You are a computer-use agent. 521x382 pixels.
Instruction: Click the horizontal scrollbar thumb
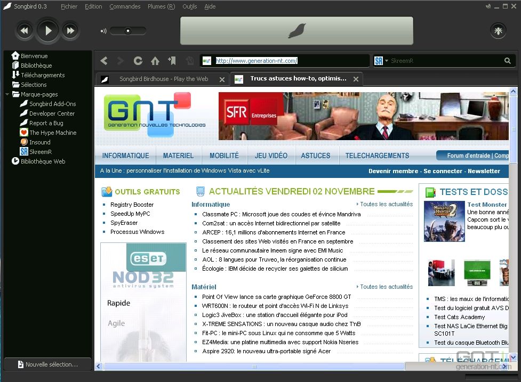pyautogui.click(x=254, y=367)
